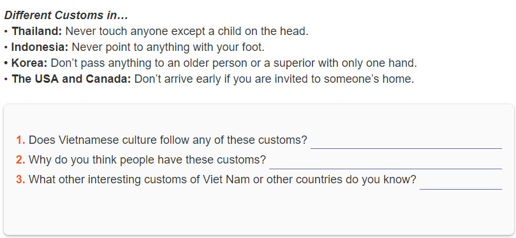This screenshot has width=516, height=238.
Task: Select the bold 'Thailand:' label
Action: (x=37, y=32)
